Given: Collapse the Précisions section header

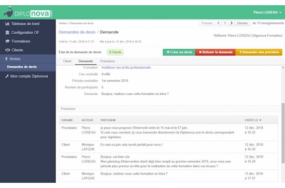Looking at the screenshot, I should [x=169, y=109].
